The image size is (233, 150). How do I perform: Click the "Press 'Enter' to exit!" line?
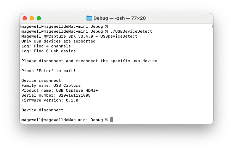[x=49, y=71]
